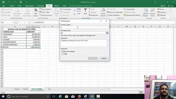Open Firefox from the taskbar
The height and width of the screenshot is (99, 176).
click(79, 97)
